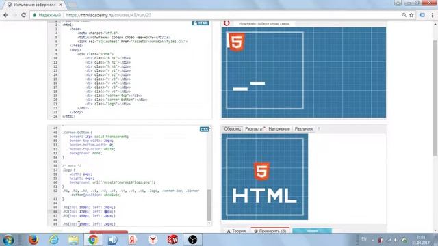Open the zoom magnifier icon in the address bar
The width and height of the screenshot is (438, 246).
[x=404, y=15]
